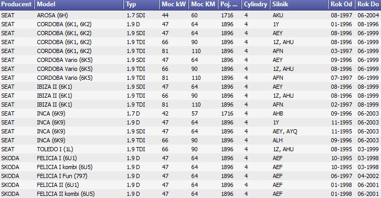Click the 57 KM power cell
This screenshot has width=381, height=198.
[194, 113]
